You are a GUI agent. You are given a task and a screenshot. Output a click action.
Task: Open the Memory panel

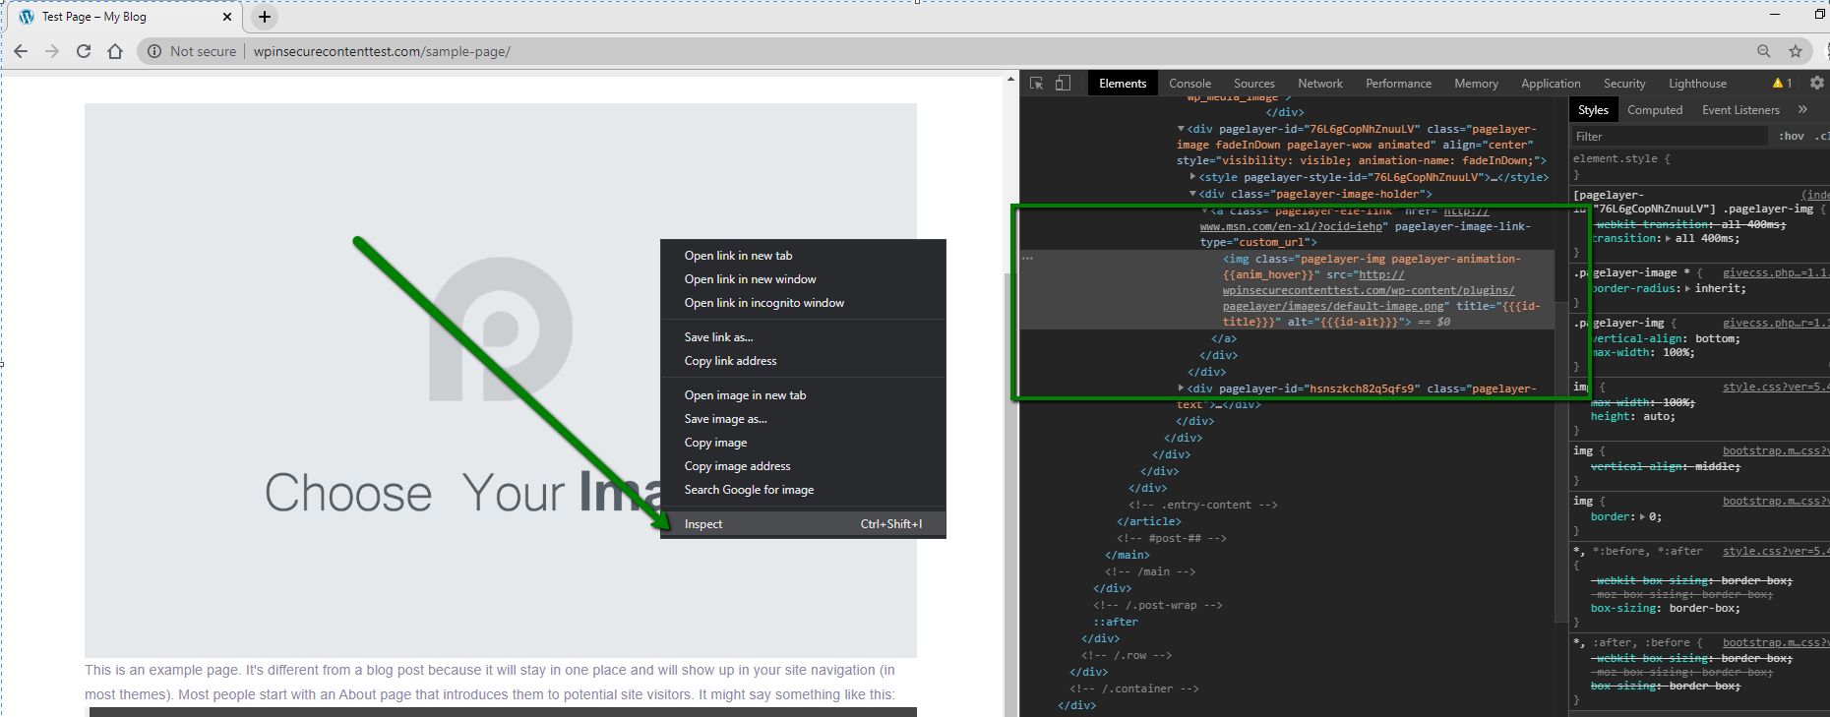coord(1476,84)
